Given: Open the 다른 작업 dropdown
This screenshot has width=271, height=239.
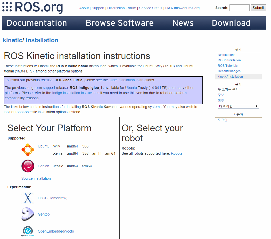Looking at the screenshot, I should click(238, 106).
